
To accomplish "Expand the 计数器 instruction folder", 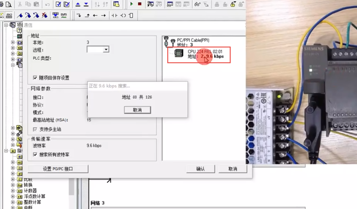I will click(13, 190).
